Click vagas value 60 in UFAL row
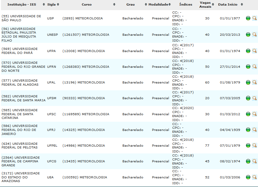 (x=207, y=82)
